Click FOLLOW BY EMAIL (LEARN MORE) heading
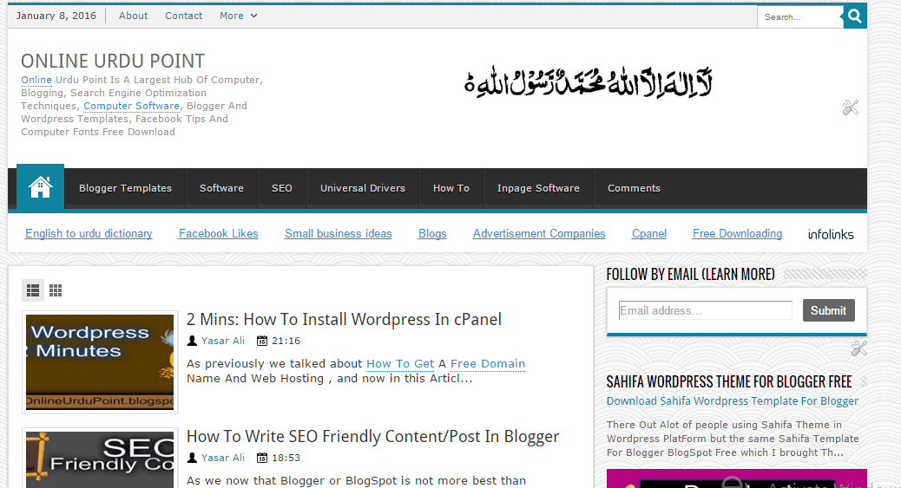The width and height of the screenshot is (901, 488). point(691,275)
